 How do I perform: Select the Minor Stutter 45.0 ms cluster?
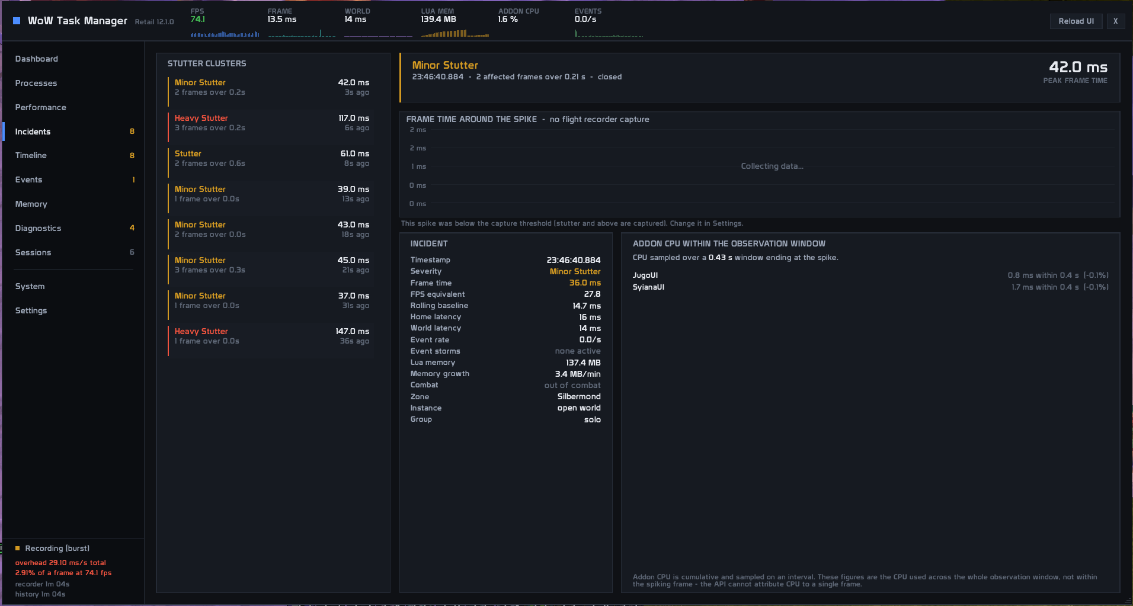(x=271, y=265)
